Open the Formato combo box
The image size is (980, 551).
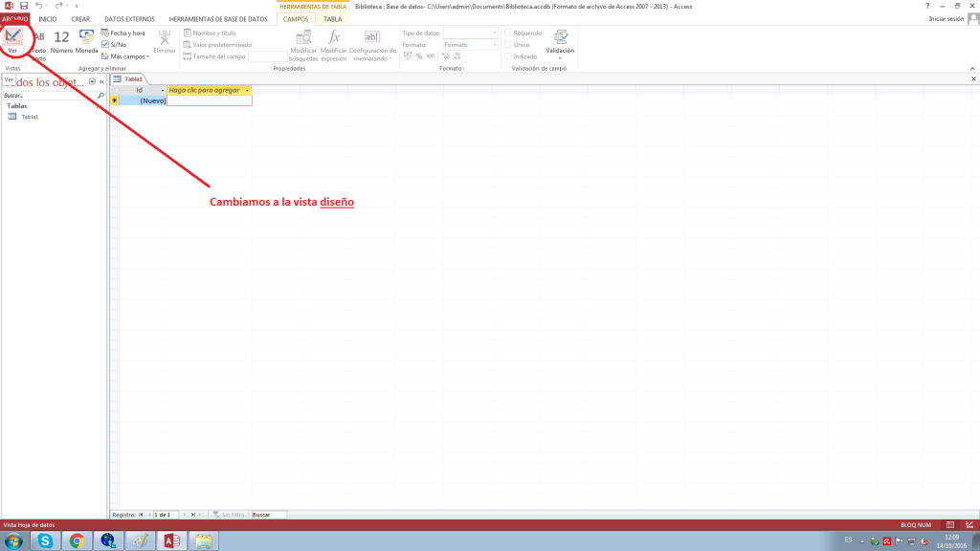point(470,45)
